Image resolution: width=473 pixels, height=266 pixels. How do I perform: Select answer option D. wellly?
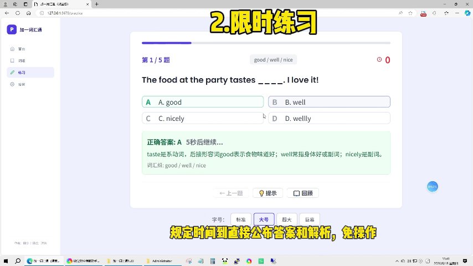coord(329,119)
